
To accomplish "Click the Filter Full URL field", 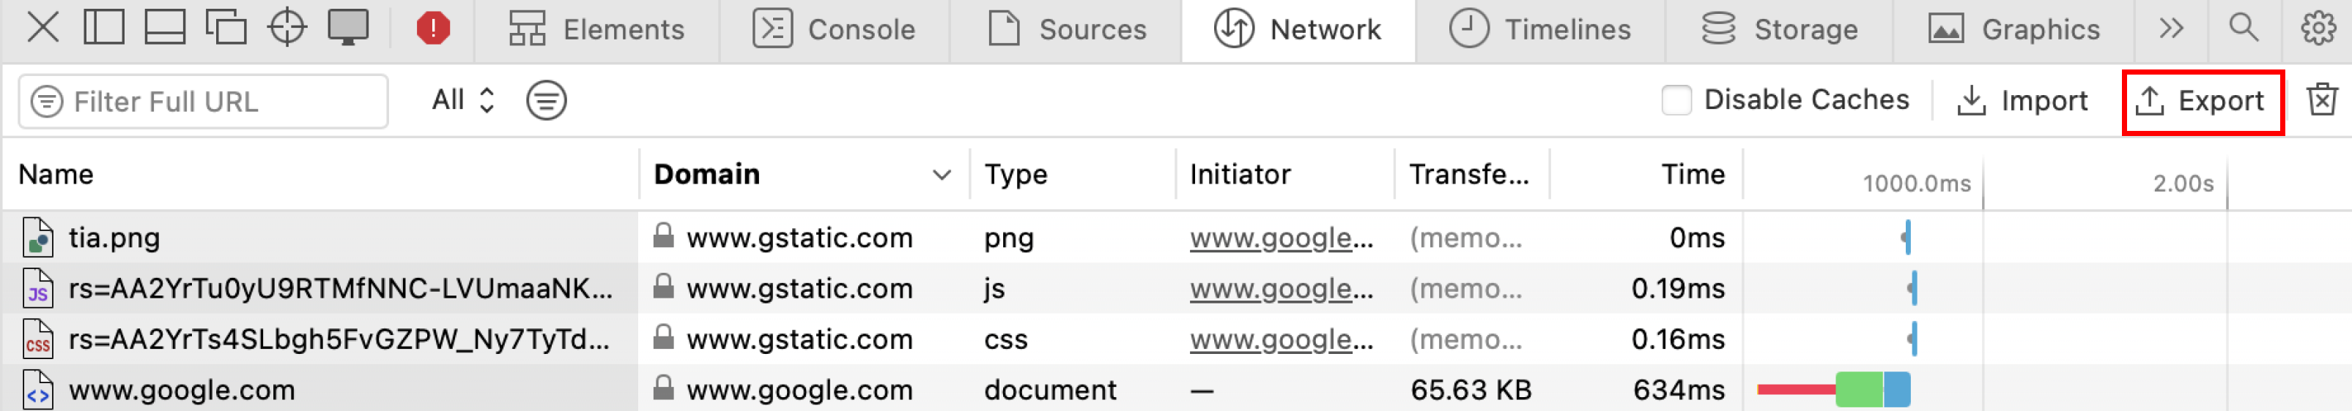I will 203,101.
